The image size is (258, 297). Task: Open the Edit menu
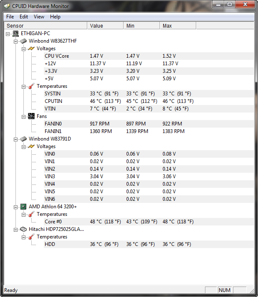click(24, 17)
